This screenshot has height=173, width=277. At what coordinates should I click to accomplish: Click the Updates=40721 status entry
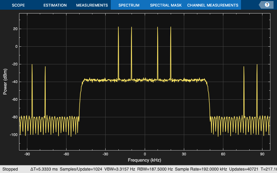pyautogui.click(x=244, y=169)
